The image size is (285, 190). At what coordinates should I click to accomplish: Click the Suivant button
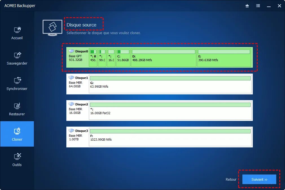[259, 179]
